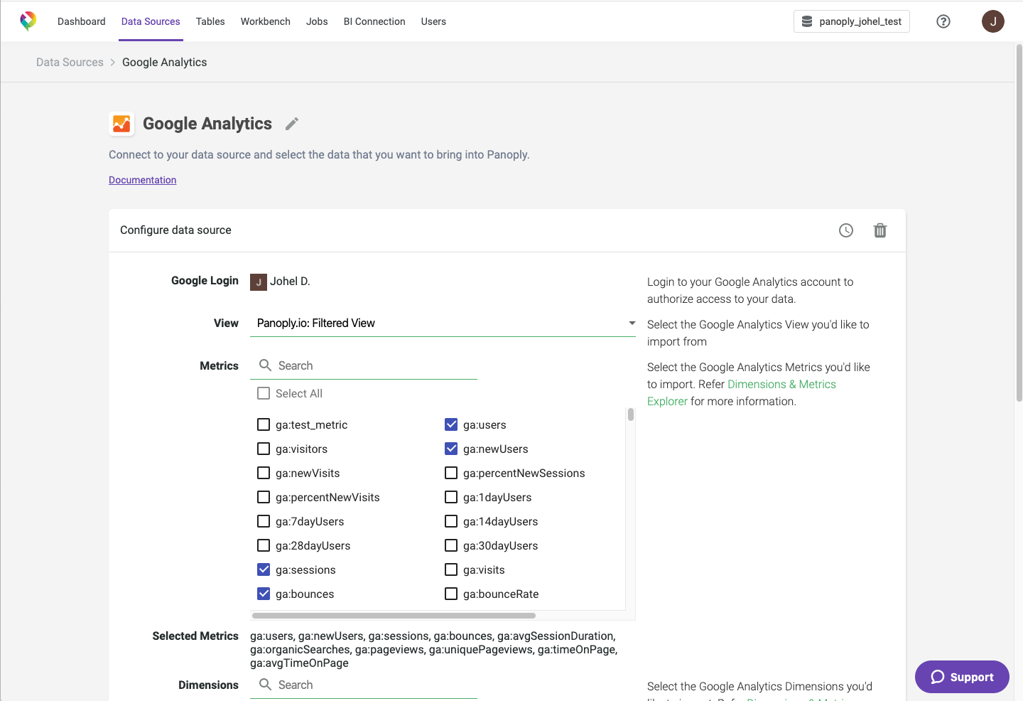1023x701 pixels.
Task: Click the metrics list horizontal scrollbar
Action: 394,616
